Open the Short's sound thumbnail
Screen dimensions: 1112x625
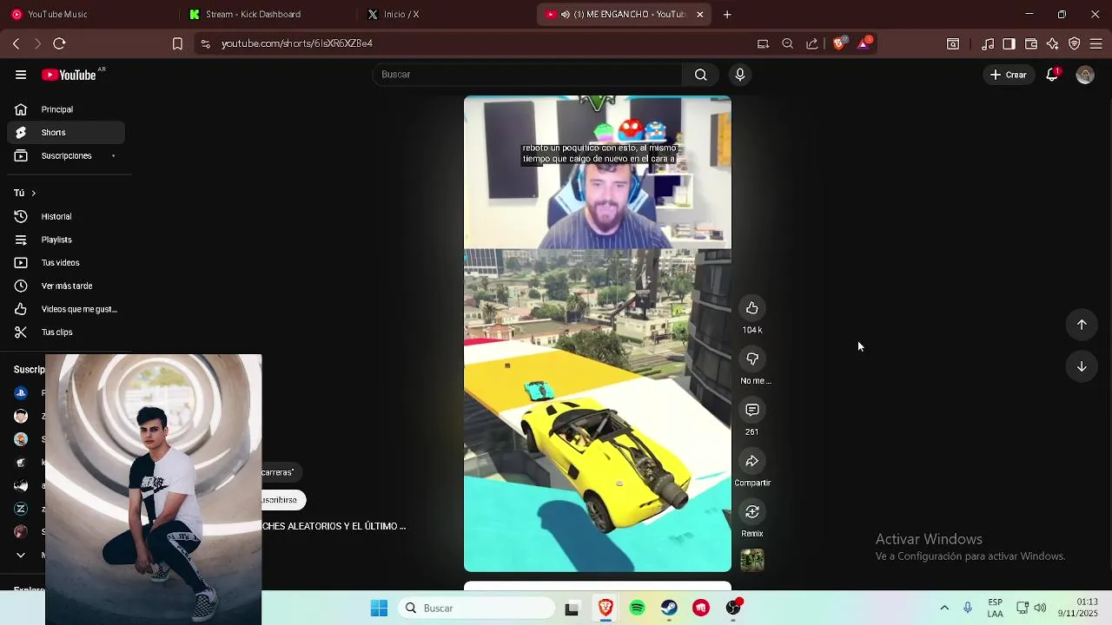(x=752, y=560)
